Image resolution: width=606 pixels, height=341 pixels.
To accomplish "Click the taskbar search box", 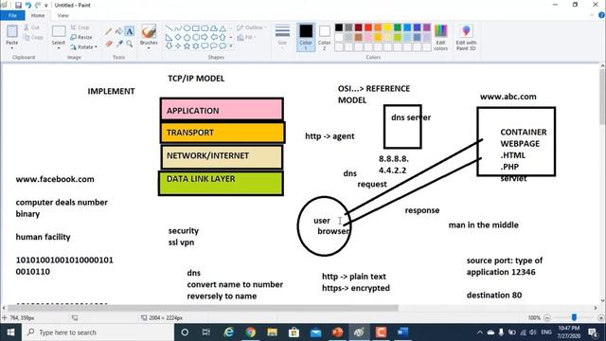I will [x=98, y=332].
